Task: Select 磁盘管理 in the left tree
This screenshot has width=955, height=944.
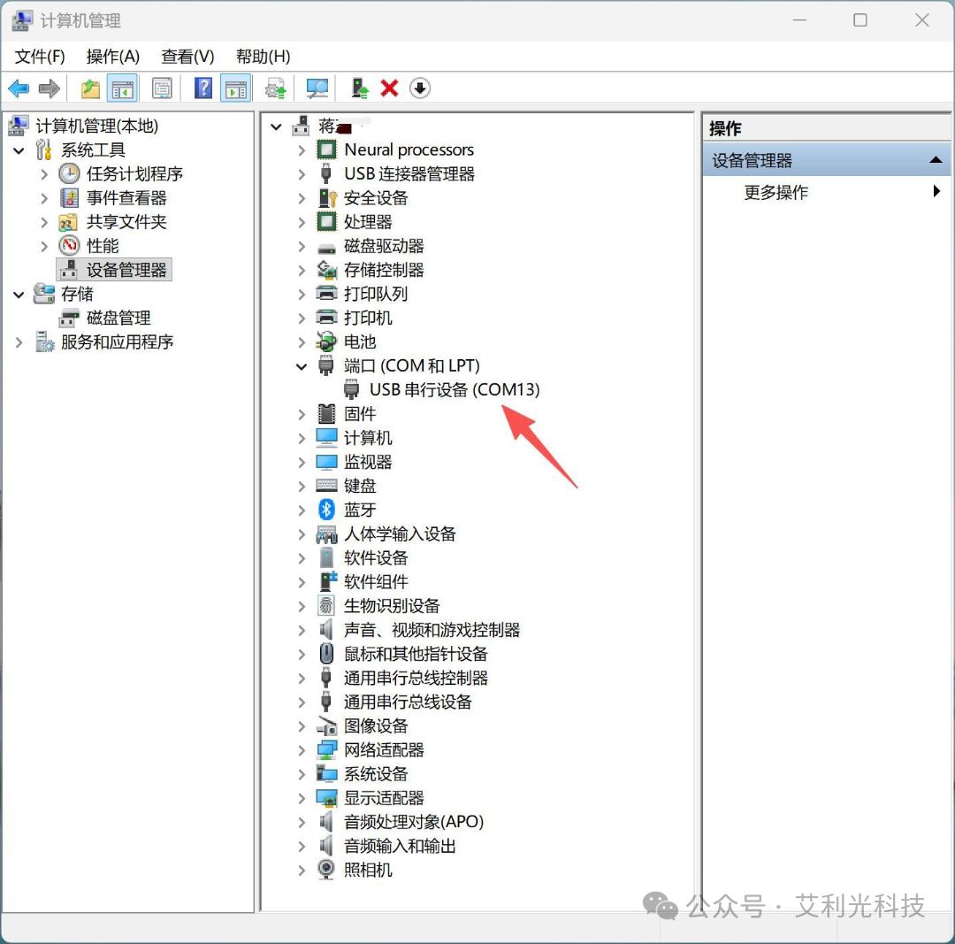Action: click(x=118, y=318)
